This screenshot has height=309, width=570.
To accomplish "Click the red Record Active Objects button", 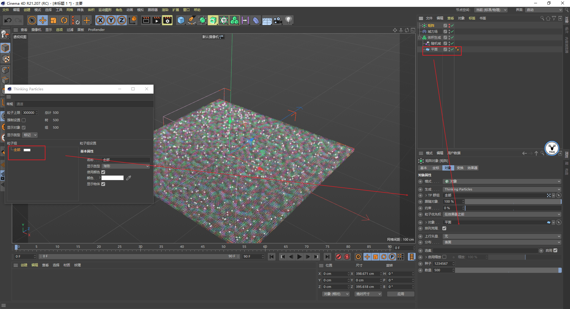I will tap(338, 257).
